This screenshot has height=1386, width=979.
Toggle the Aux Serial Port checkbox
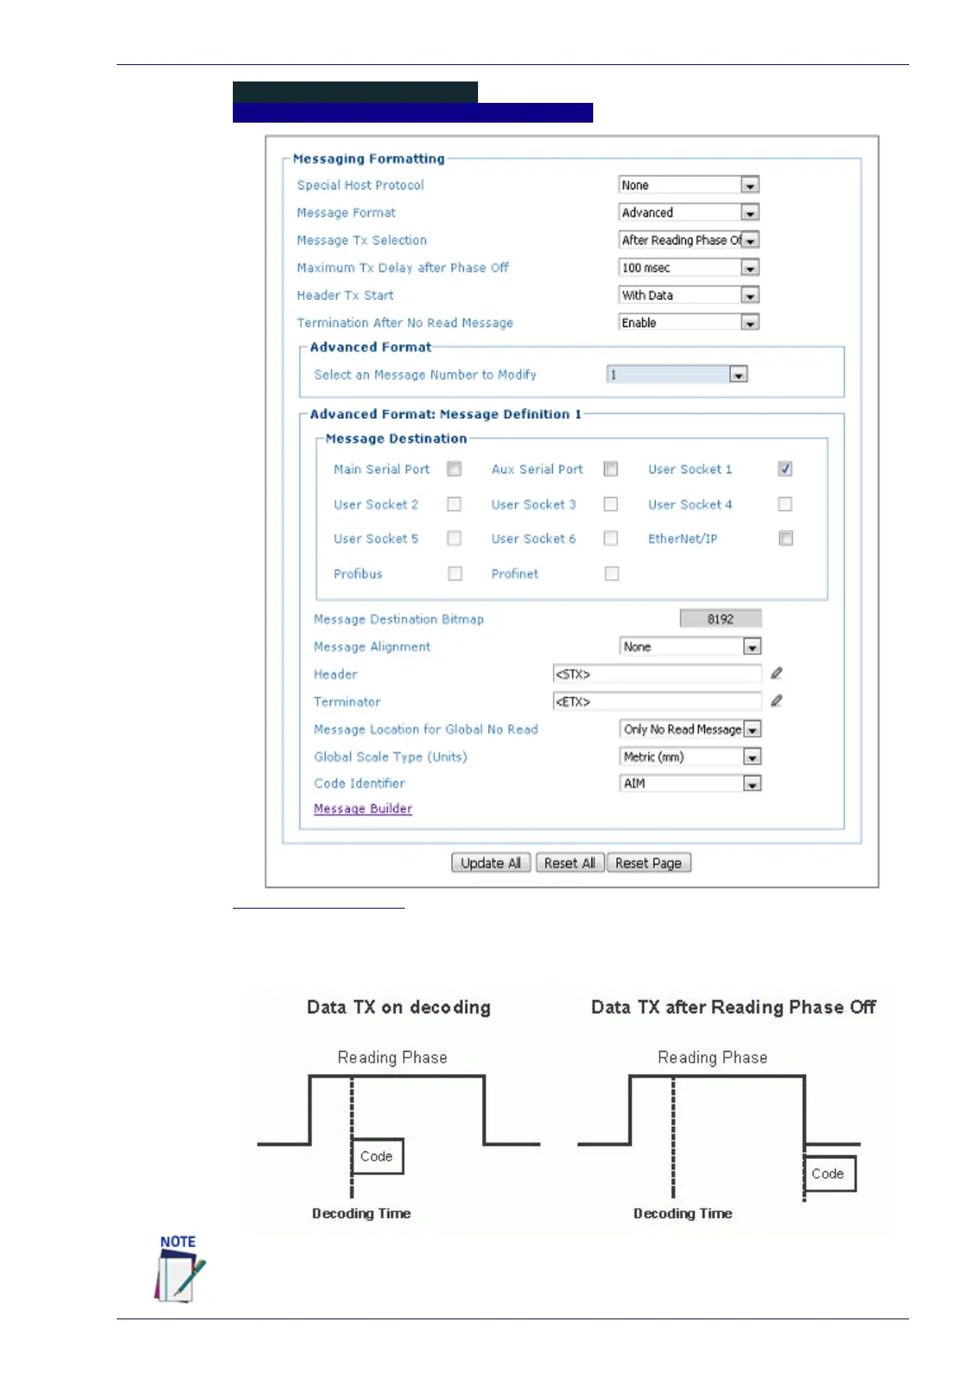coord(610,468)
